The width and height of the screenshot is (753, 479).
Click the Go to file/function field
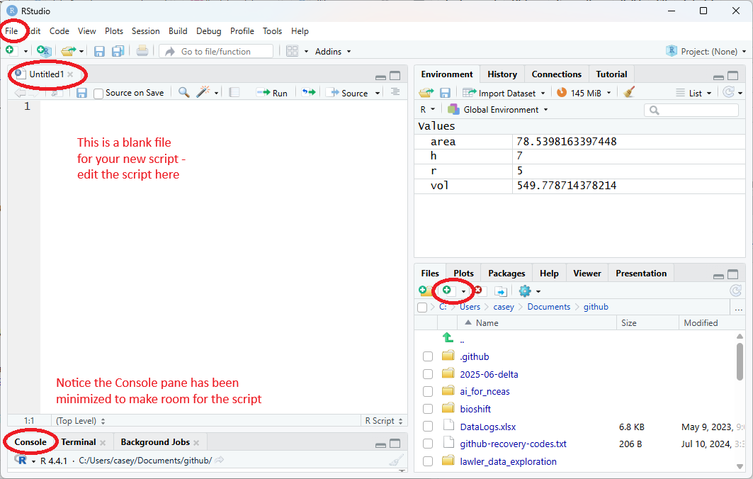216,51
